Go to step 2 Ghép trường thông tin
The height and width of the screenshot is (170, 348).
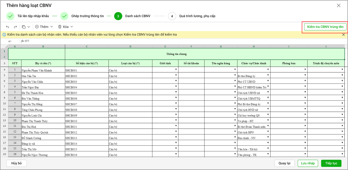[x=64, y=16]
